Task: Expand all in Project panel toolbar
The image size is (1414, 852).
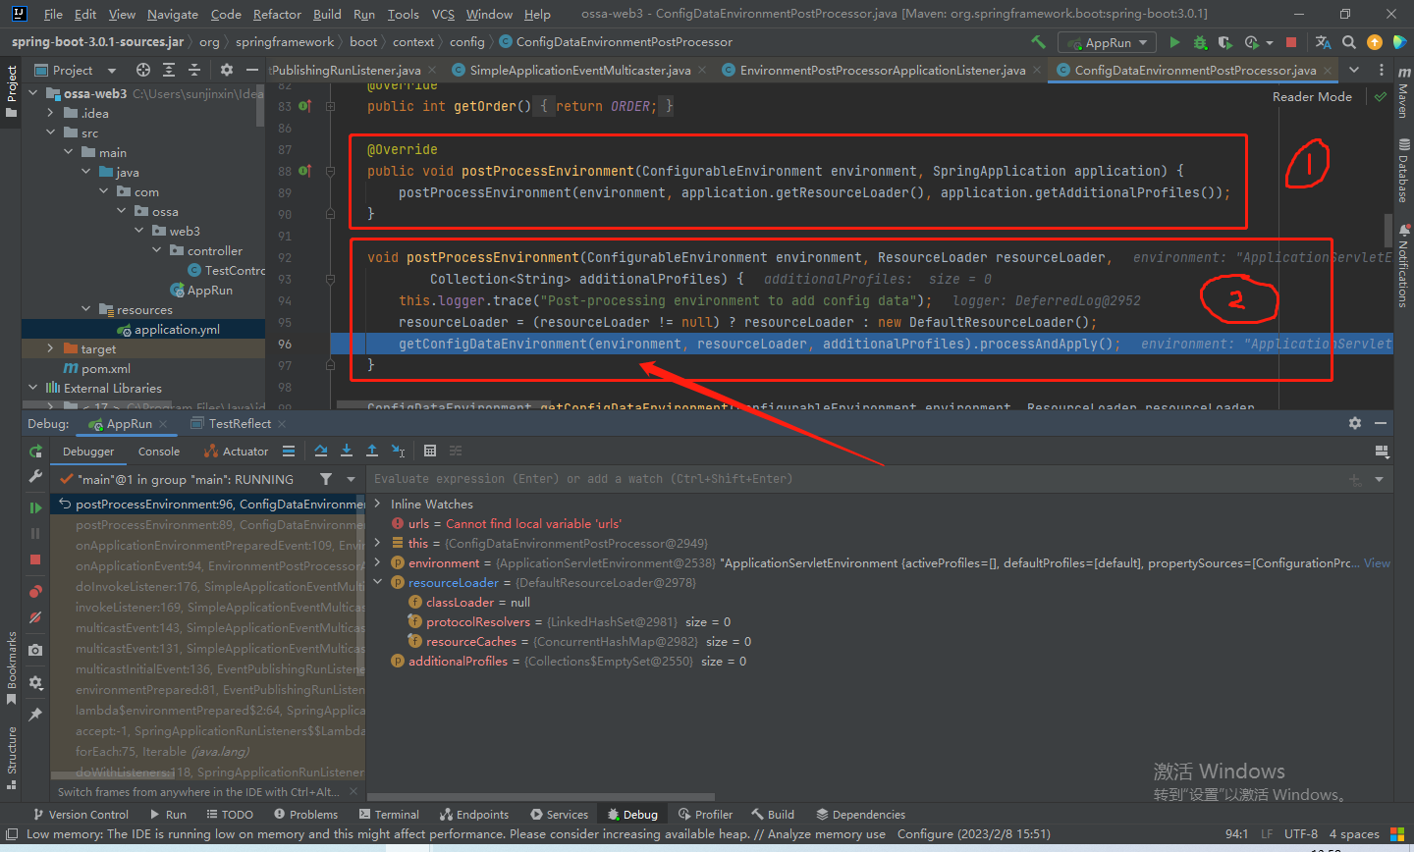Action: tap(169, 70)
